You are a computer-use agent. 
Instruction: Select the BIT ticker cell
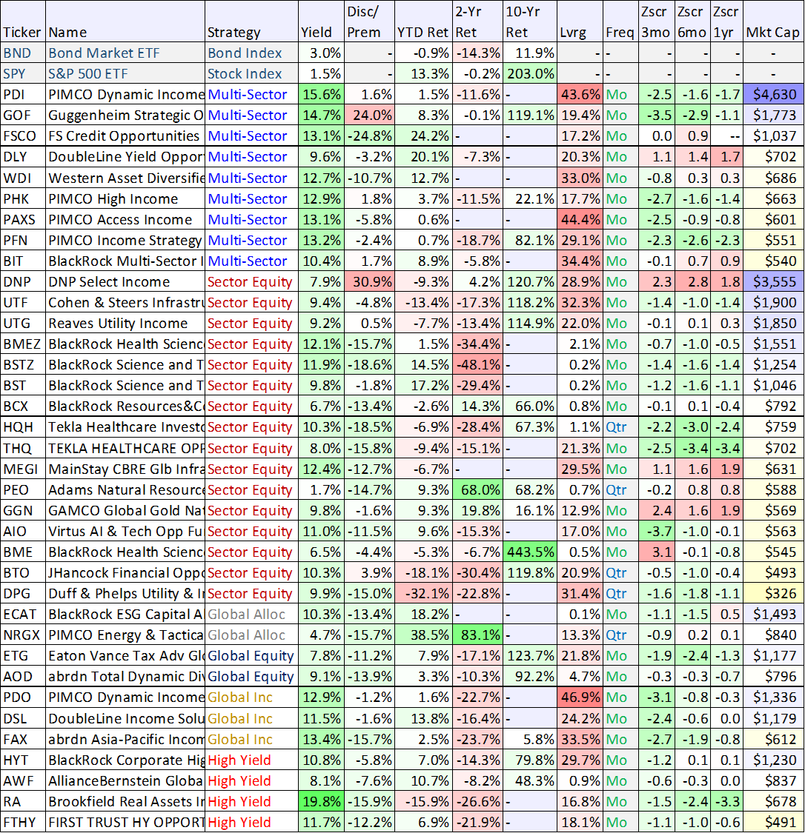pos(22,261)
